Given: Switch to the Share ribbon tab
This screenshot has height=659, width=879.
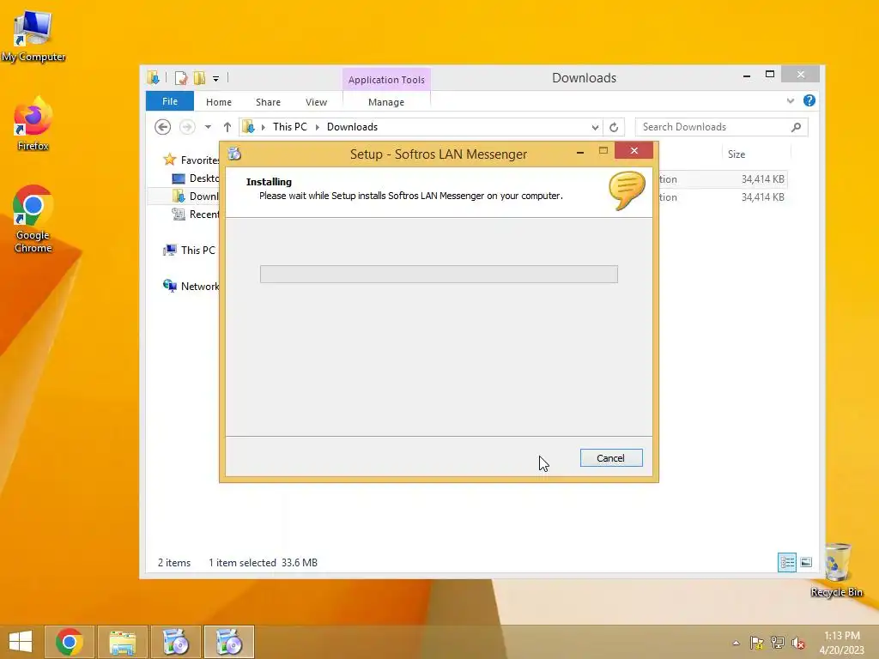Looking at the screenshot, I should (268, 102).
